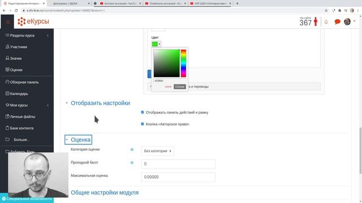This screenshot has height=203, width=362.
Task: Open the notifications bell
Action: (x=326, y=22)
